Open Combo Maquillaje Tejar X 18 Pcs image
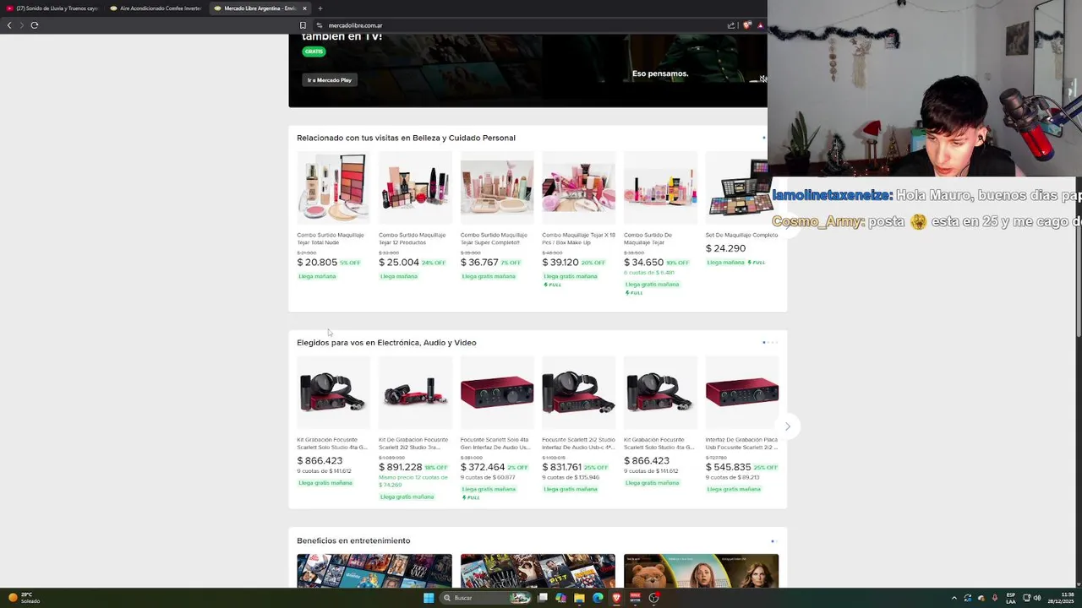 (x=578, y=187)
